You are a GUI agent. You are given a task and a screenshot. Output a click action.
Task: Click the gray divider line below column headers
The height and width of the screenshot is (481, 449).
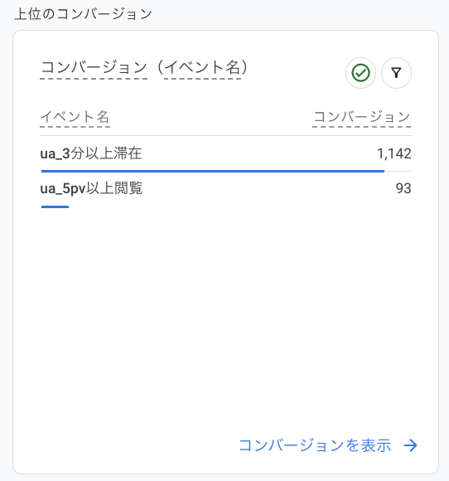[225, 135]
